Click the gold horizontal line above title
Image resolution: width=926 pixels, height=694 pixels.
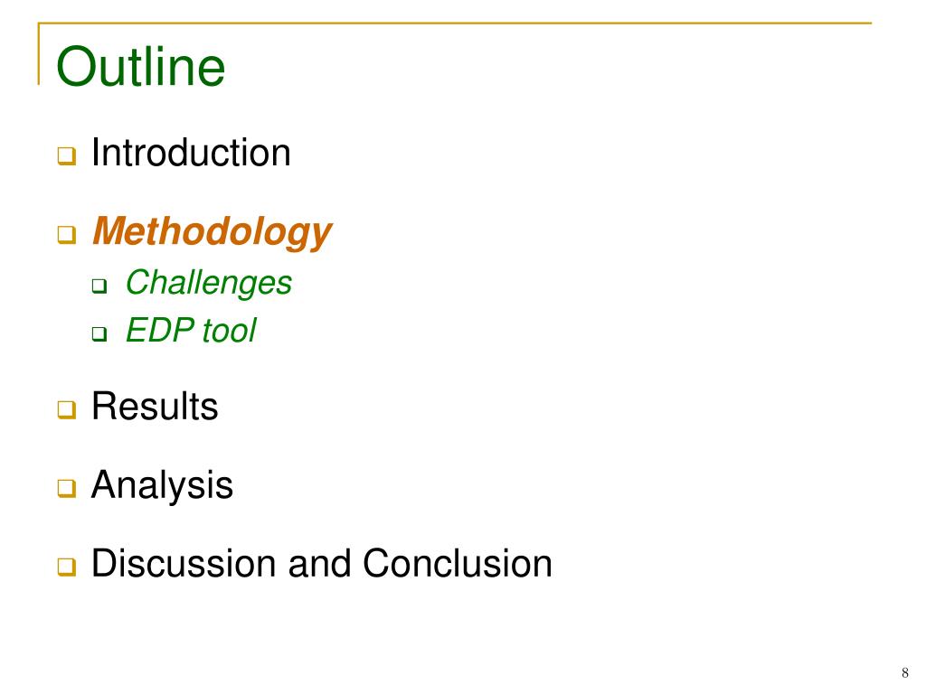point(455,23)
